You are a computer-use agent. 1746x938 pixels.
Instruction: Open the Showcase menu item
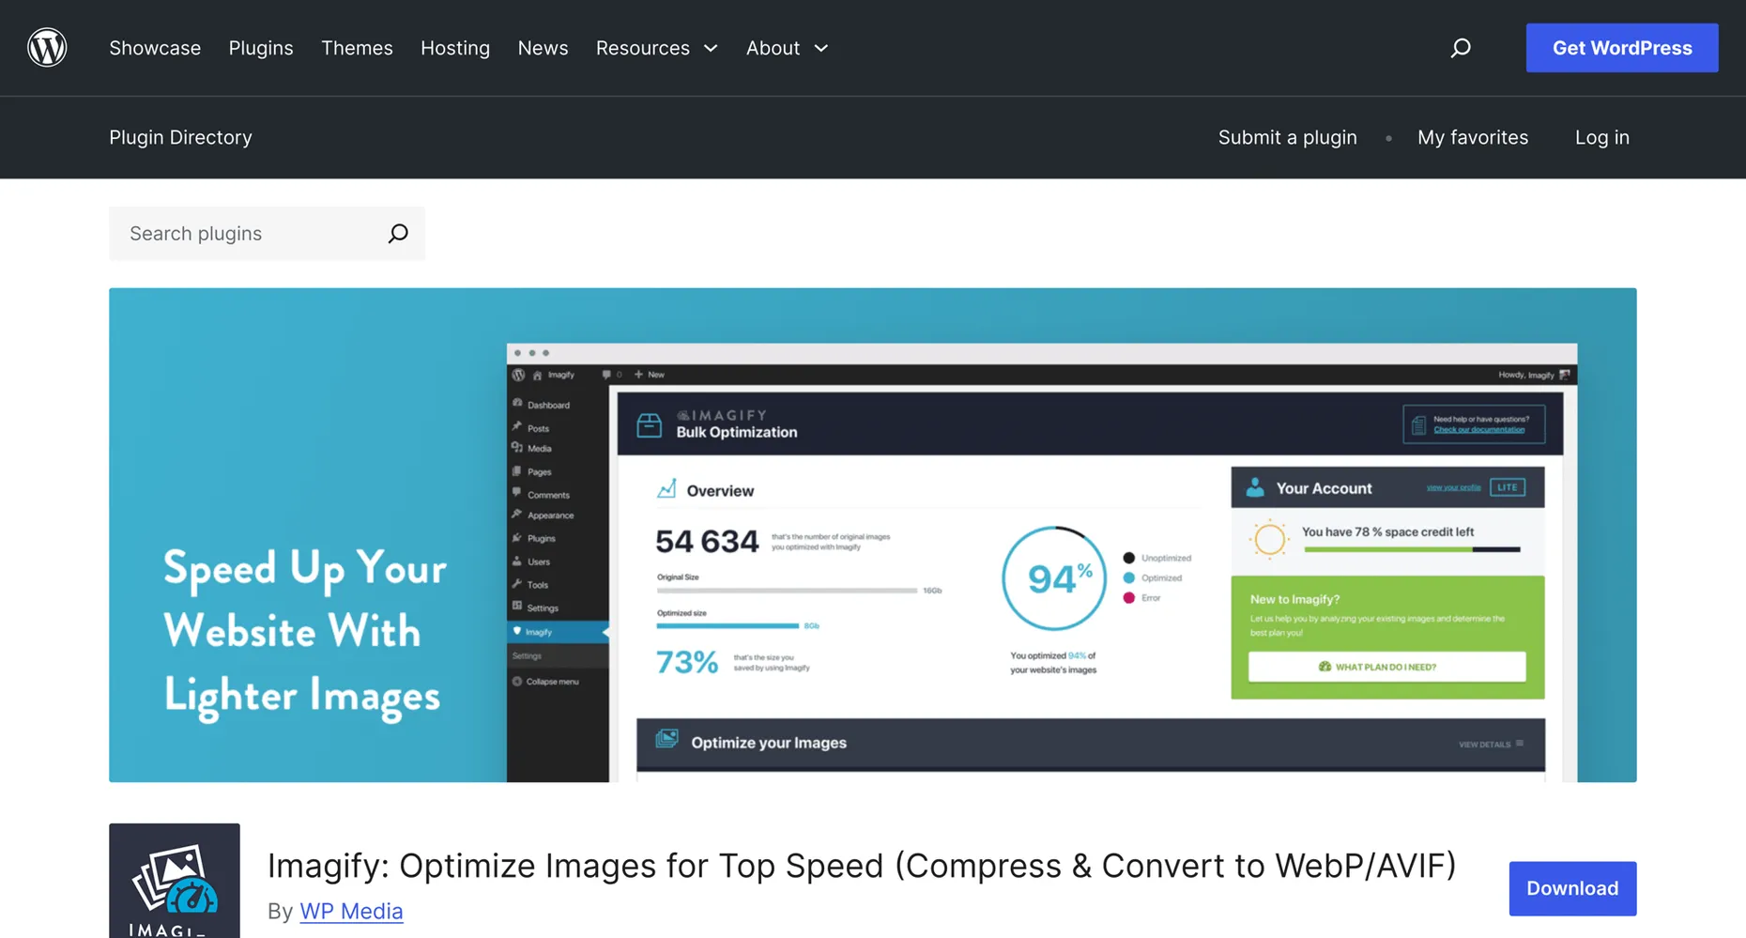pos(155,48)
